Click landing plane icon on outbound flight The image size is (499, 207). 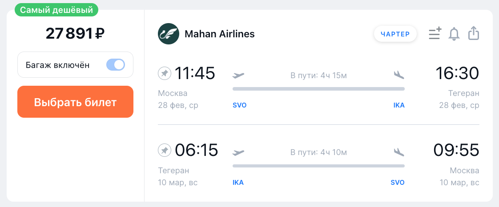[399, 75]
